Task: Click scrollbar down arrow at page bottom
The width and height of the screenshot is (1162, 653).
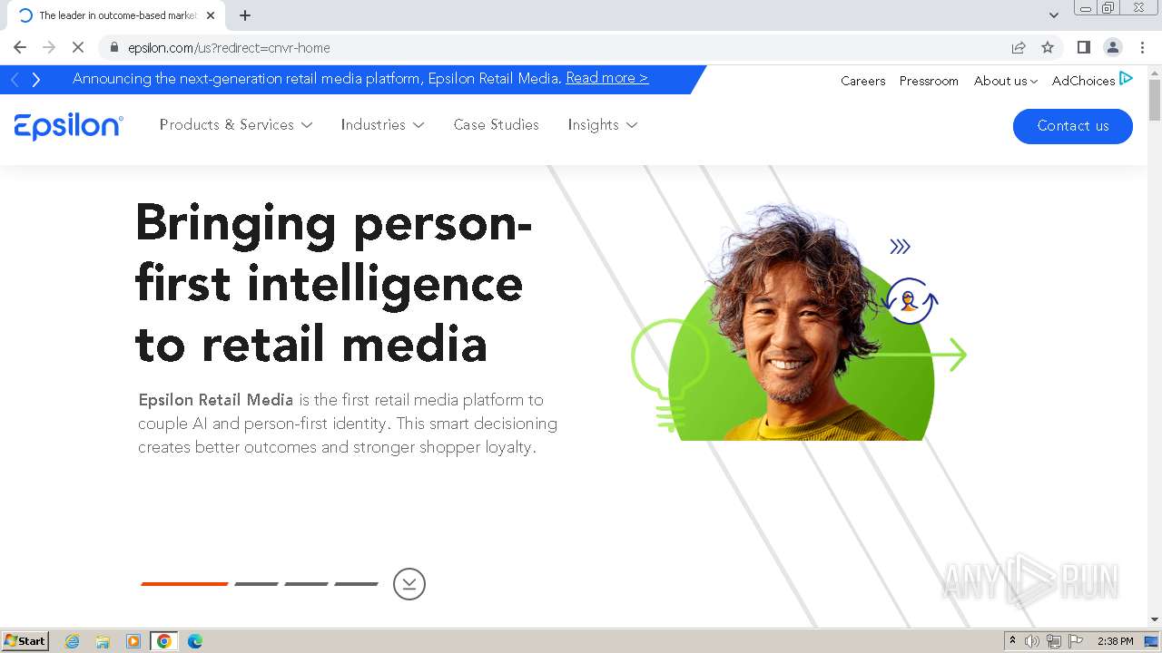Action: (1155, 620)
